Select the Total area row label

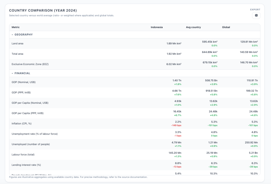click(17, 54)
